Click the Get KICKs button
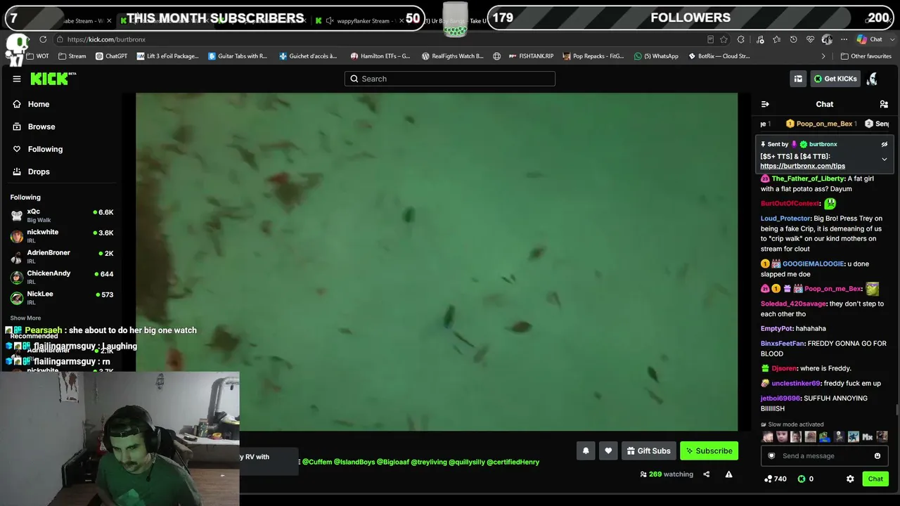Viewport: 900px width, 506px height. pos(835,79)
